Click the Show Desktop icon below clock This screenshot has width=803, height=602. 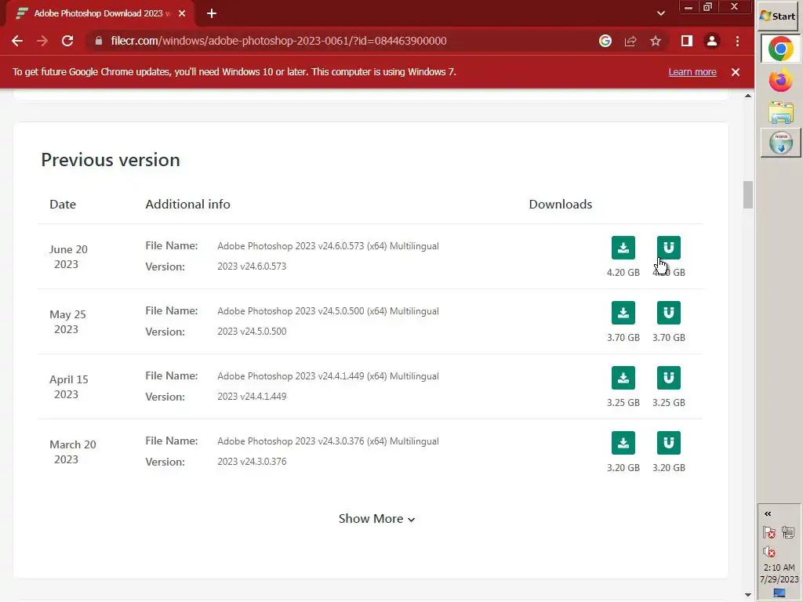779,593
